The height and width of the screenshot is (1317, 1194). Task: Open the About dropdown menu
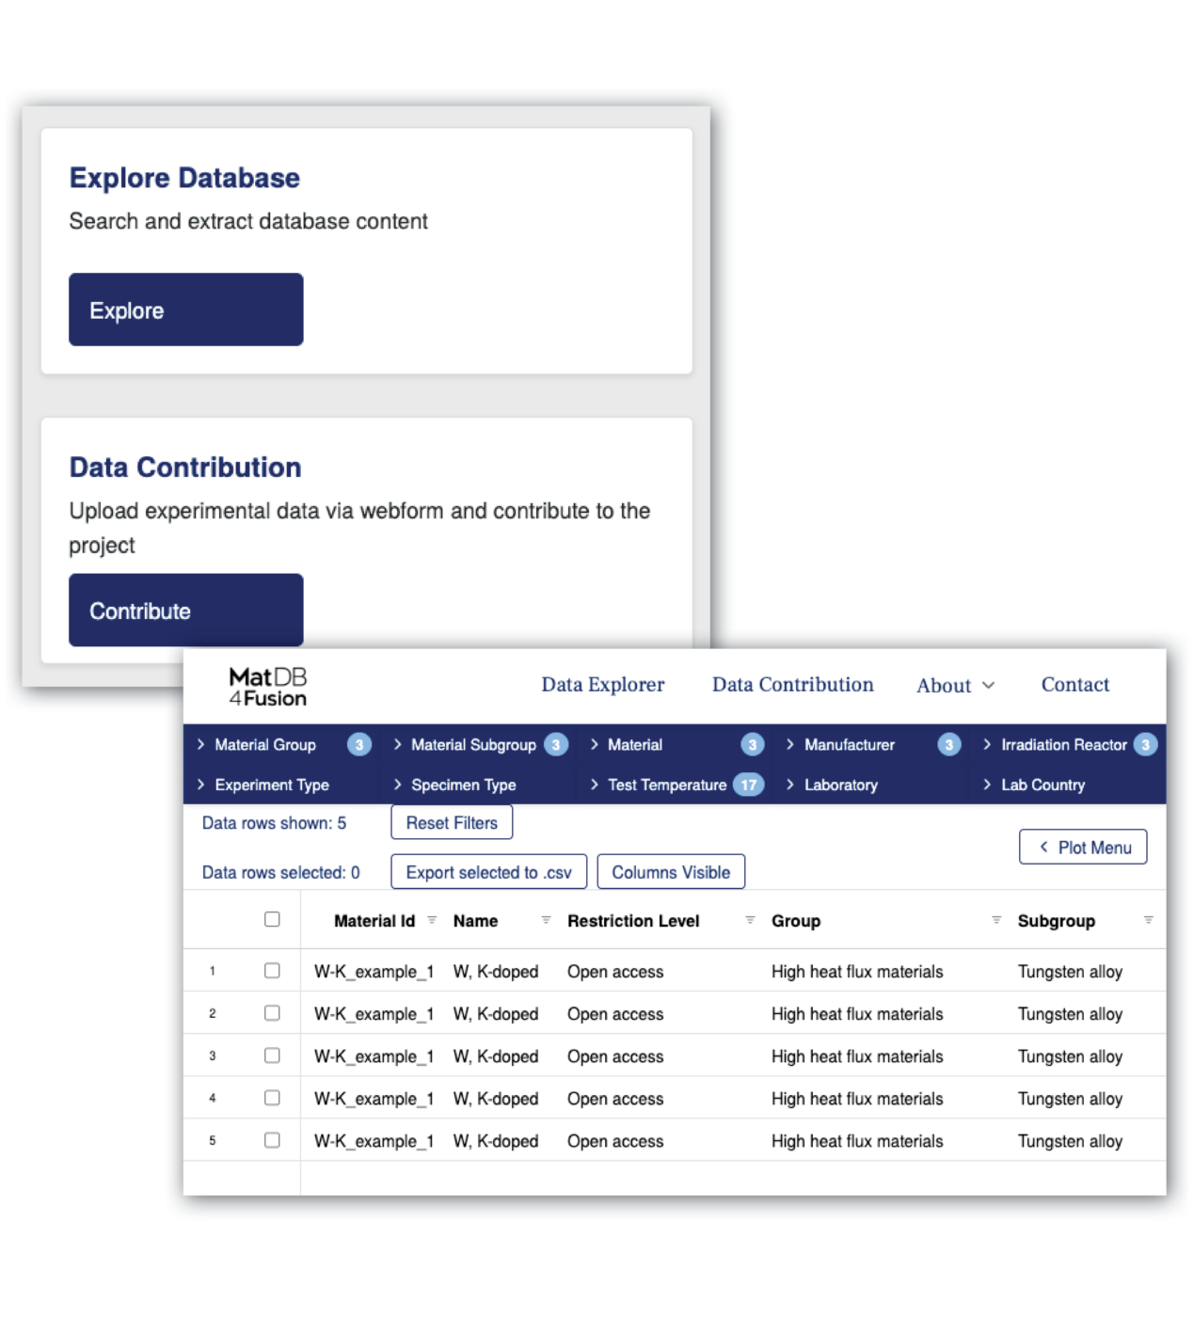tap(955, 686)
